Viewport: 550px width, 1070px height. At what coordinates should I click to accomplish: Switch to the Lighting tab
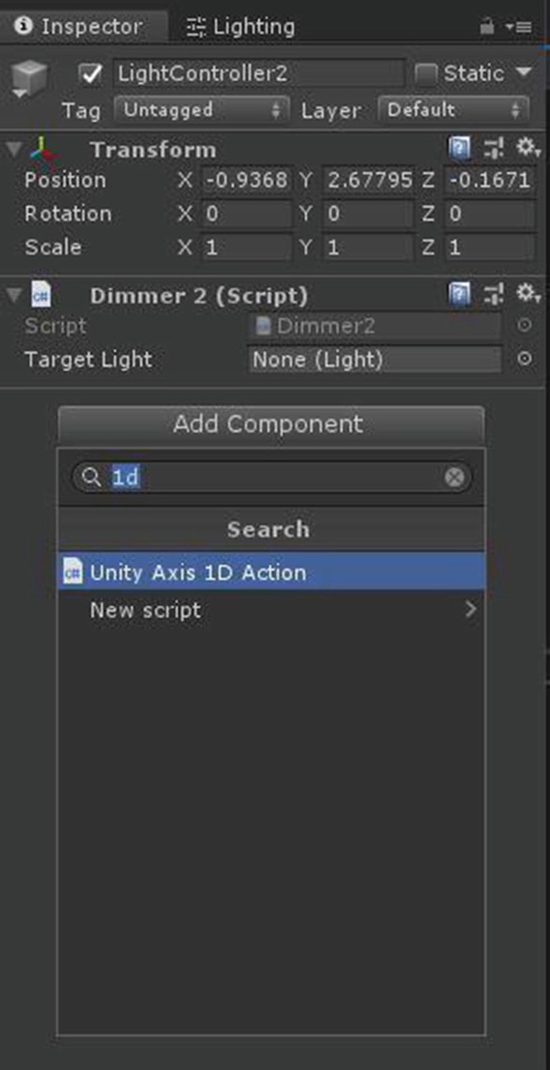pyautogui.click(x=240, y=27)
